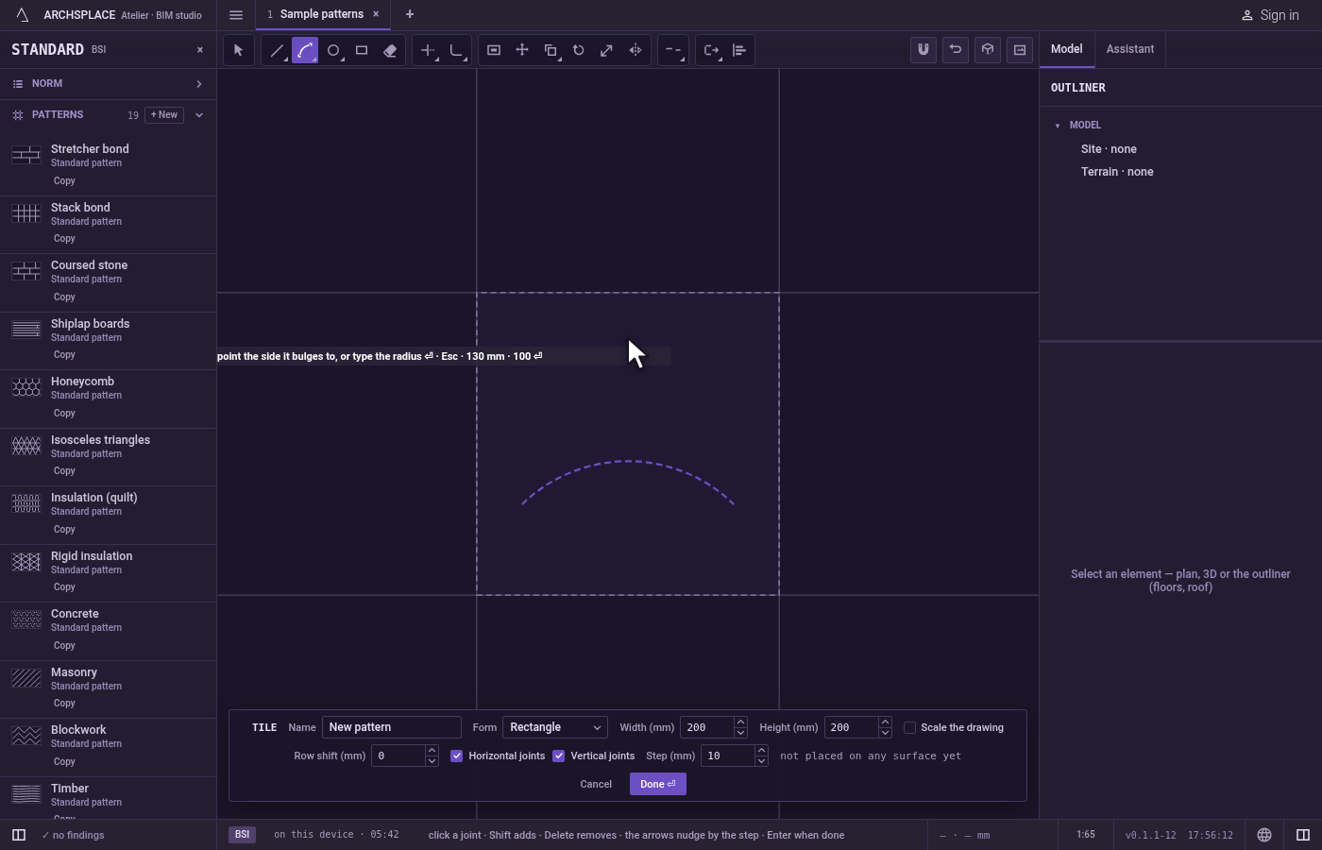Select the arrow pointer tool
Viewport: 1322px width, 850px height.
pyautogui.click(x=239, y=50)
